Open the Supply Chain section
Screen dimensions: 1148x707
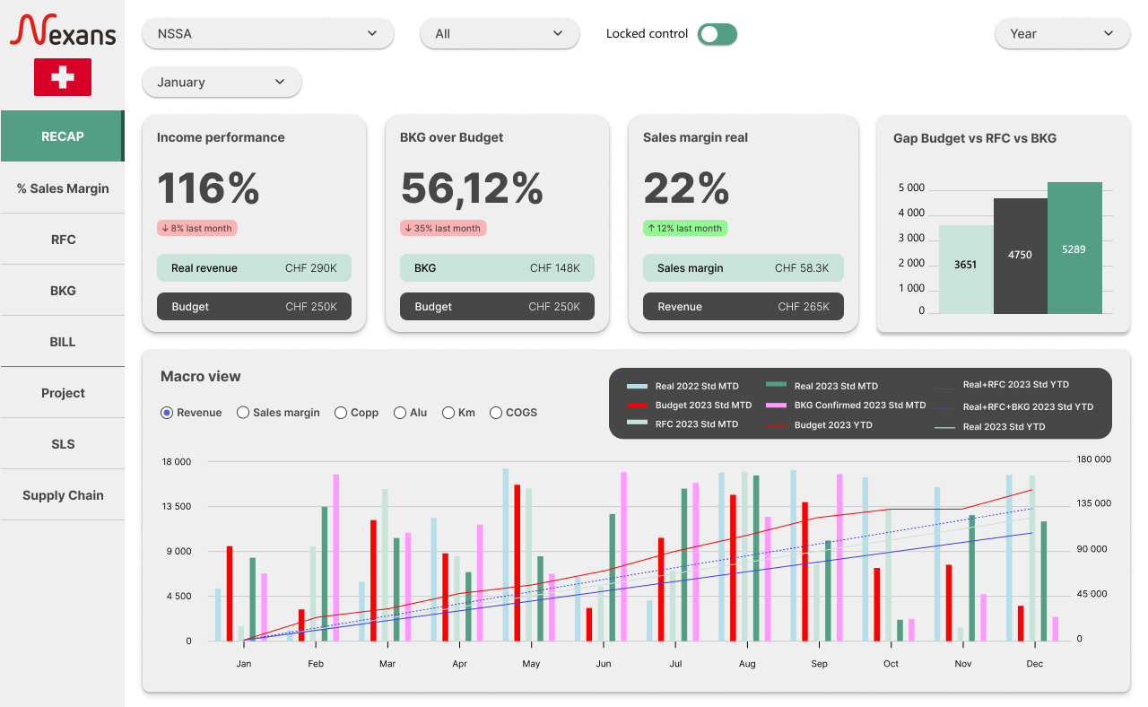[x=63, y=495]
